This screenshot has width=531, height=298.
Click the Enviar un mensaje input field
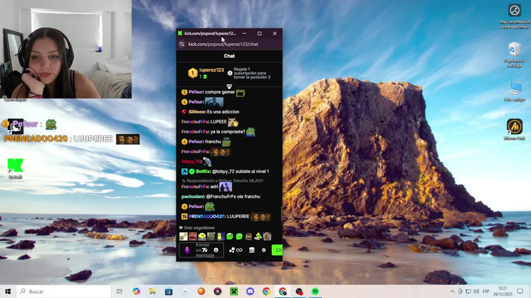[202, 250]
